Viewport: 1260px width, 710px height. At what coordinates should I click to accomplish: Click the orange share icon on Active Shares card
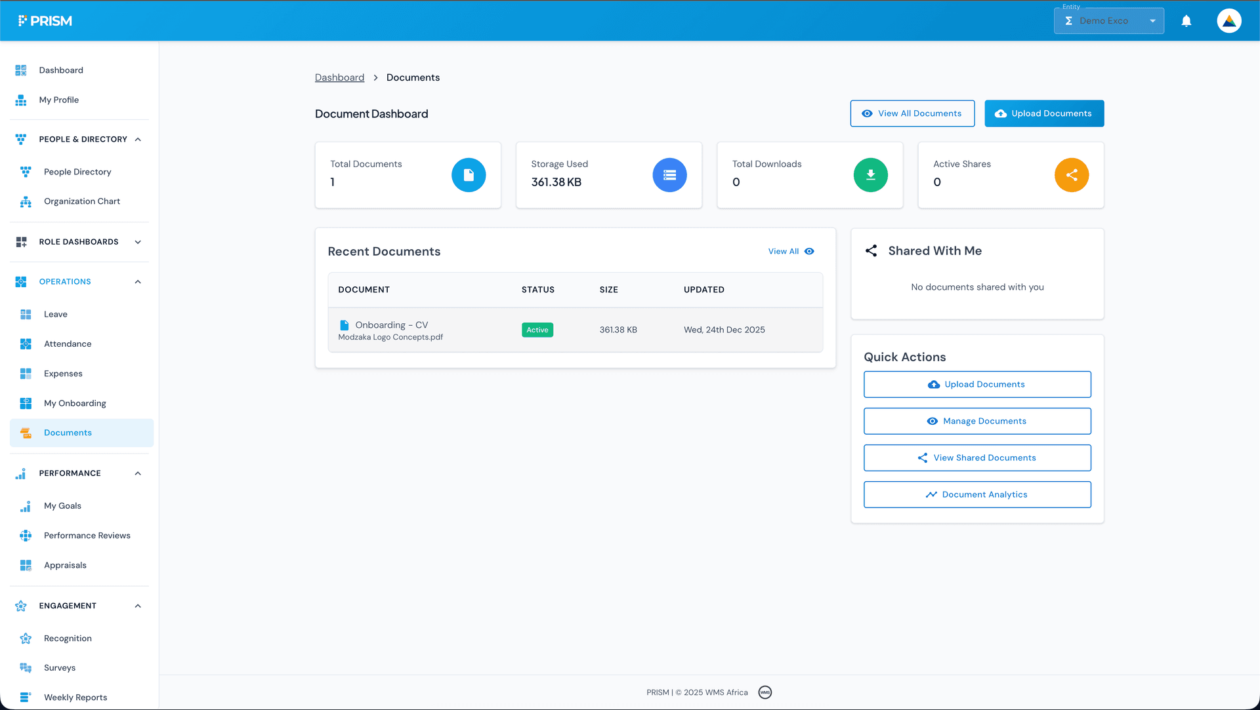1072,175
